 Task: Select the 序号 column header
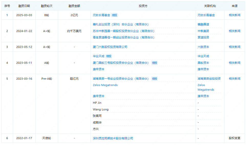tap(7, 6)
